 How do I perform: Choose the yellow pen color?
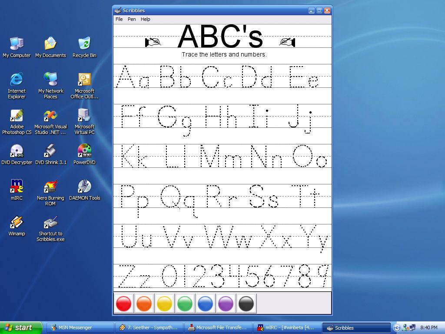tap(165, 303)
